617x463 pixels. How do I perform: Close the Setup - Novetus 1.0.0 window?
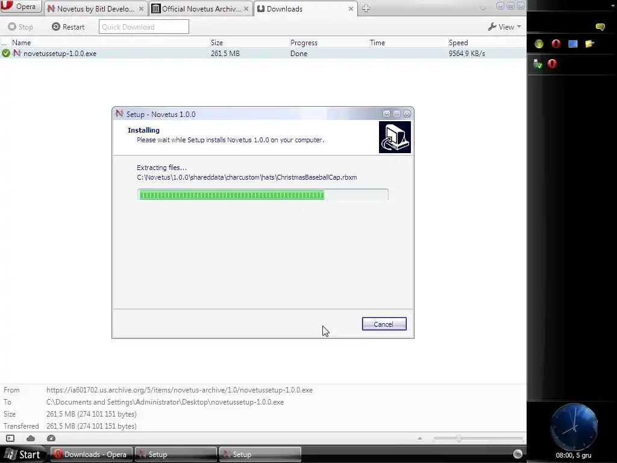click(407, 114)
